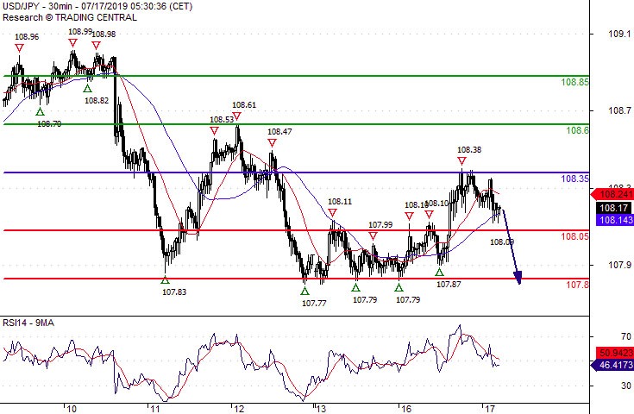Click the red triangle marker below 108.47
This screenshot has width=634, height=414.
point(272,142)
